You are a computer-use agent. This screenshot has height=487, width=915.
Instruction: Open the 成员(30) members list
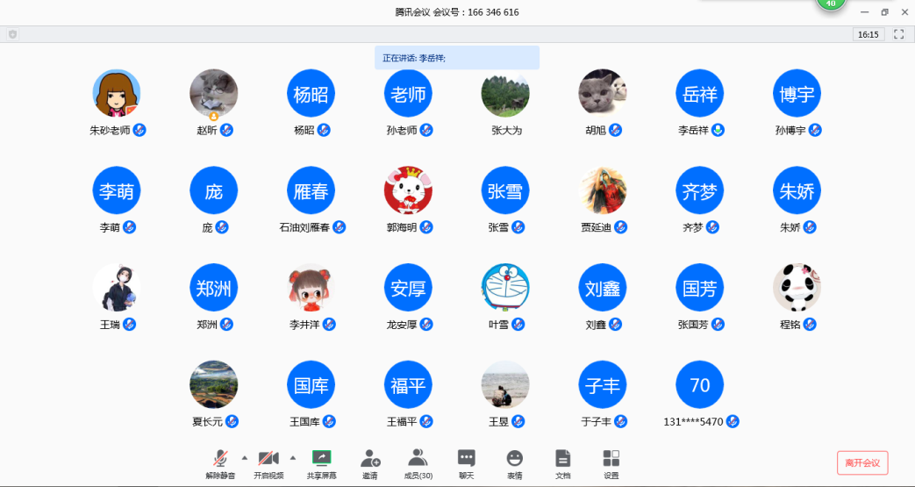(x=418, y=462)
